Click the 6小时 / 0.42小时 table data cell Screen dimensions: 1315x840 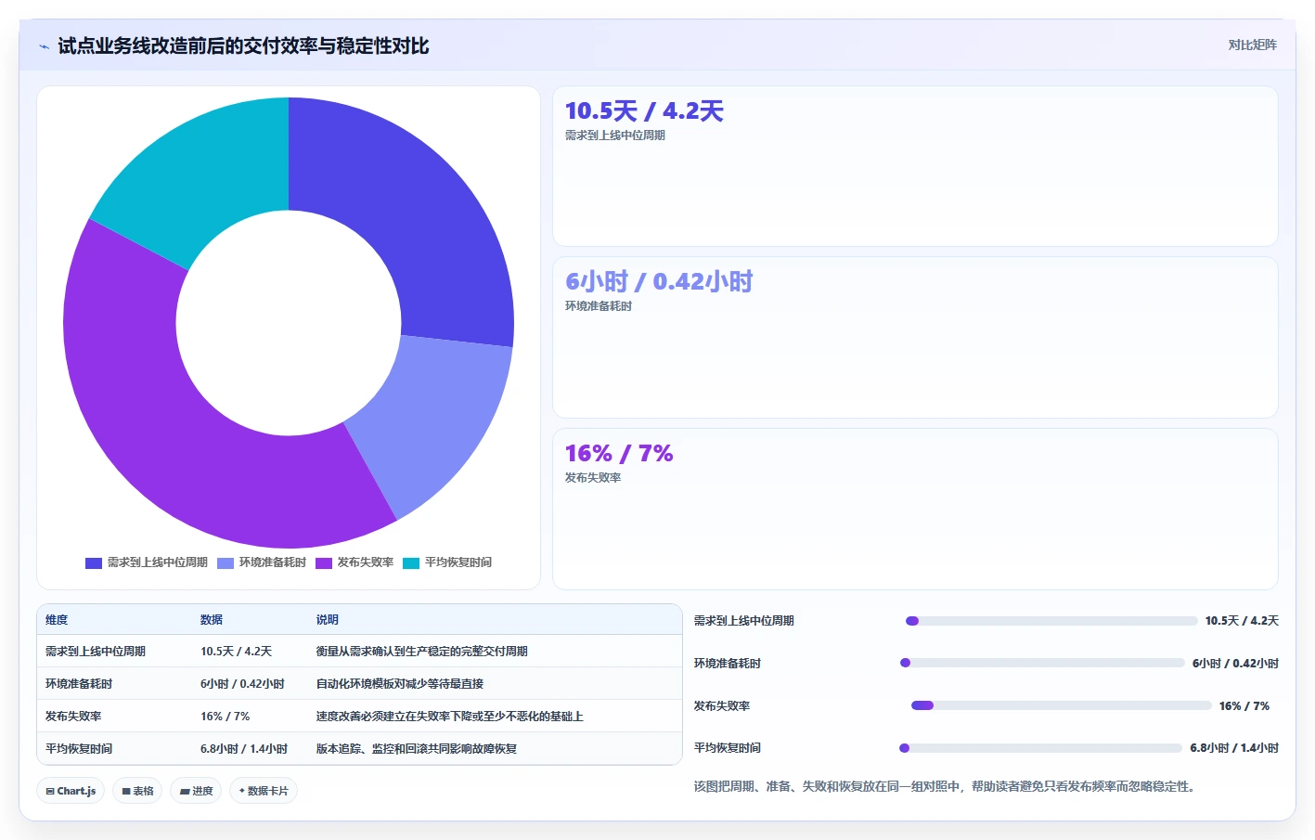point(242,684)
